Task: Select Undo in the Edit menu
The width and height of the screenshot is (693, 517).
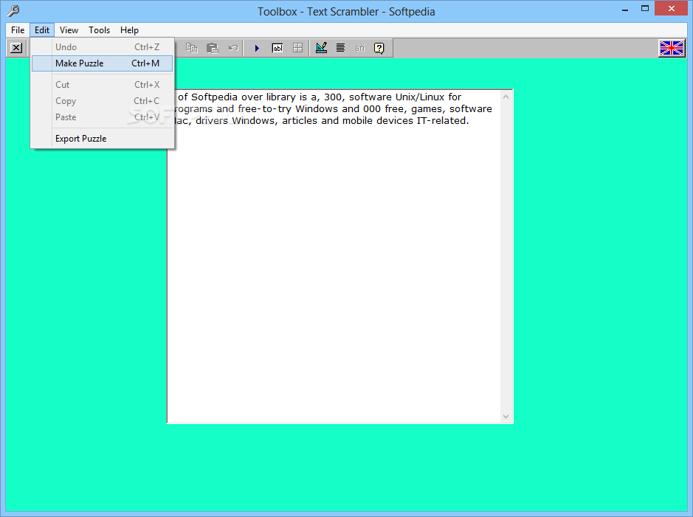Action: [x=102, y=46]
